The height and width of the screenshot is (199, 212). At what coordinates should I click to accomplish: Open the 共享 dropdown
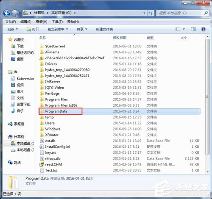point(82,29)
